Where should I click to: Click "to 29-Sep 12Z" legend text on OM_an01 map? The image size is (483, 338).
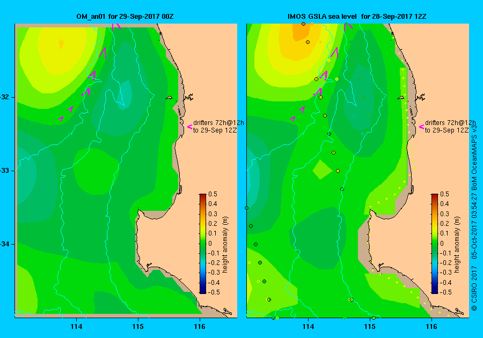(x=215, y=130)
